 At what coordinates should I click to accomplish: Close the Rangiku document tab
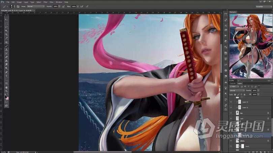tap(34, 10)
